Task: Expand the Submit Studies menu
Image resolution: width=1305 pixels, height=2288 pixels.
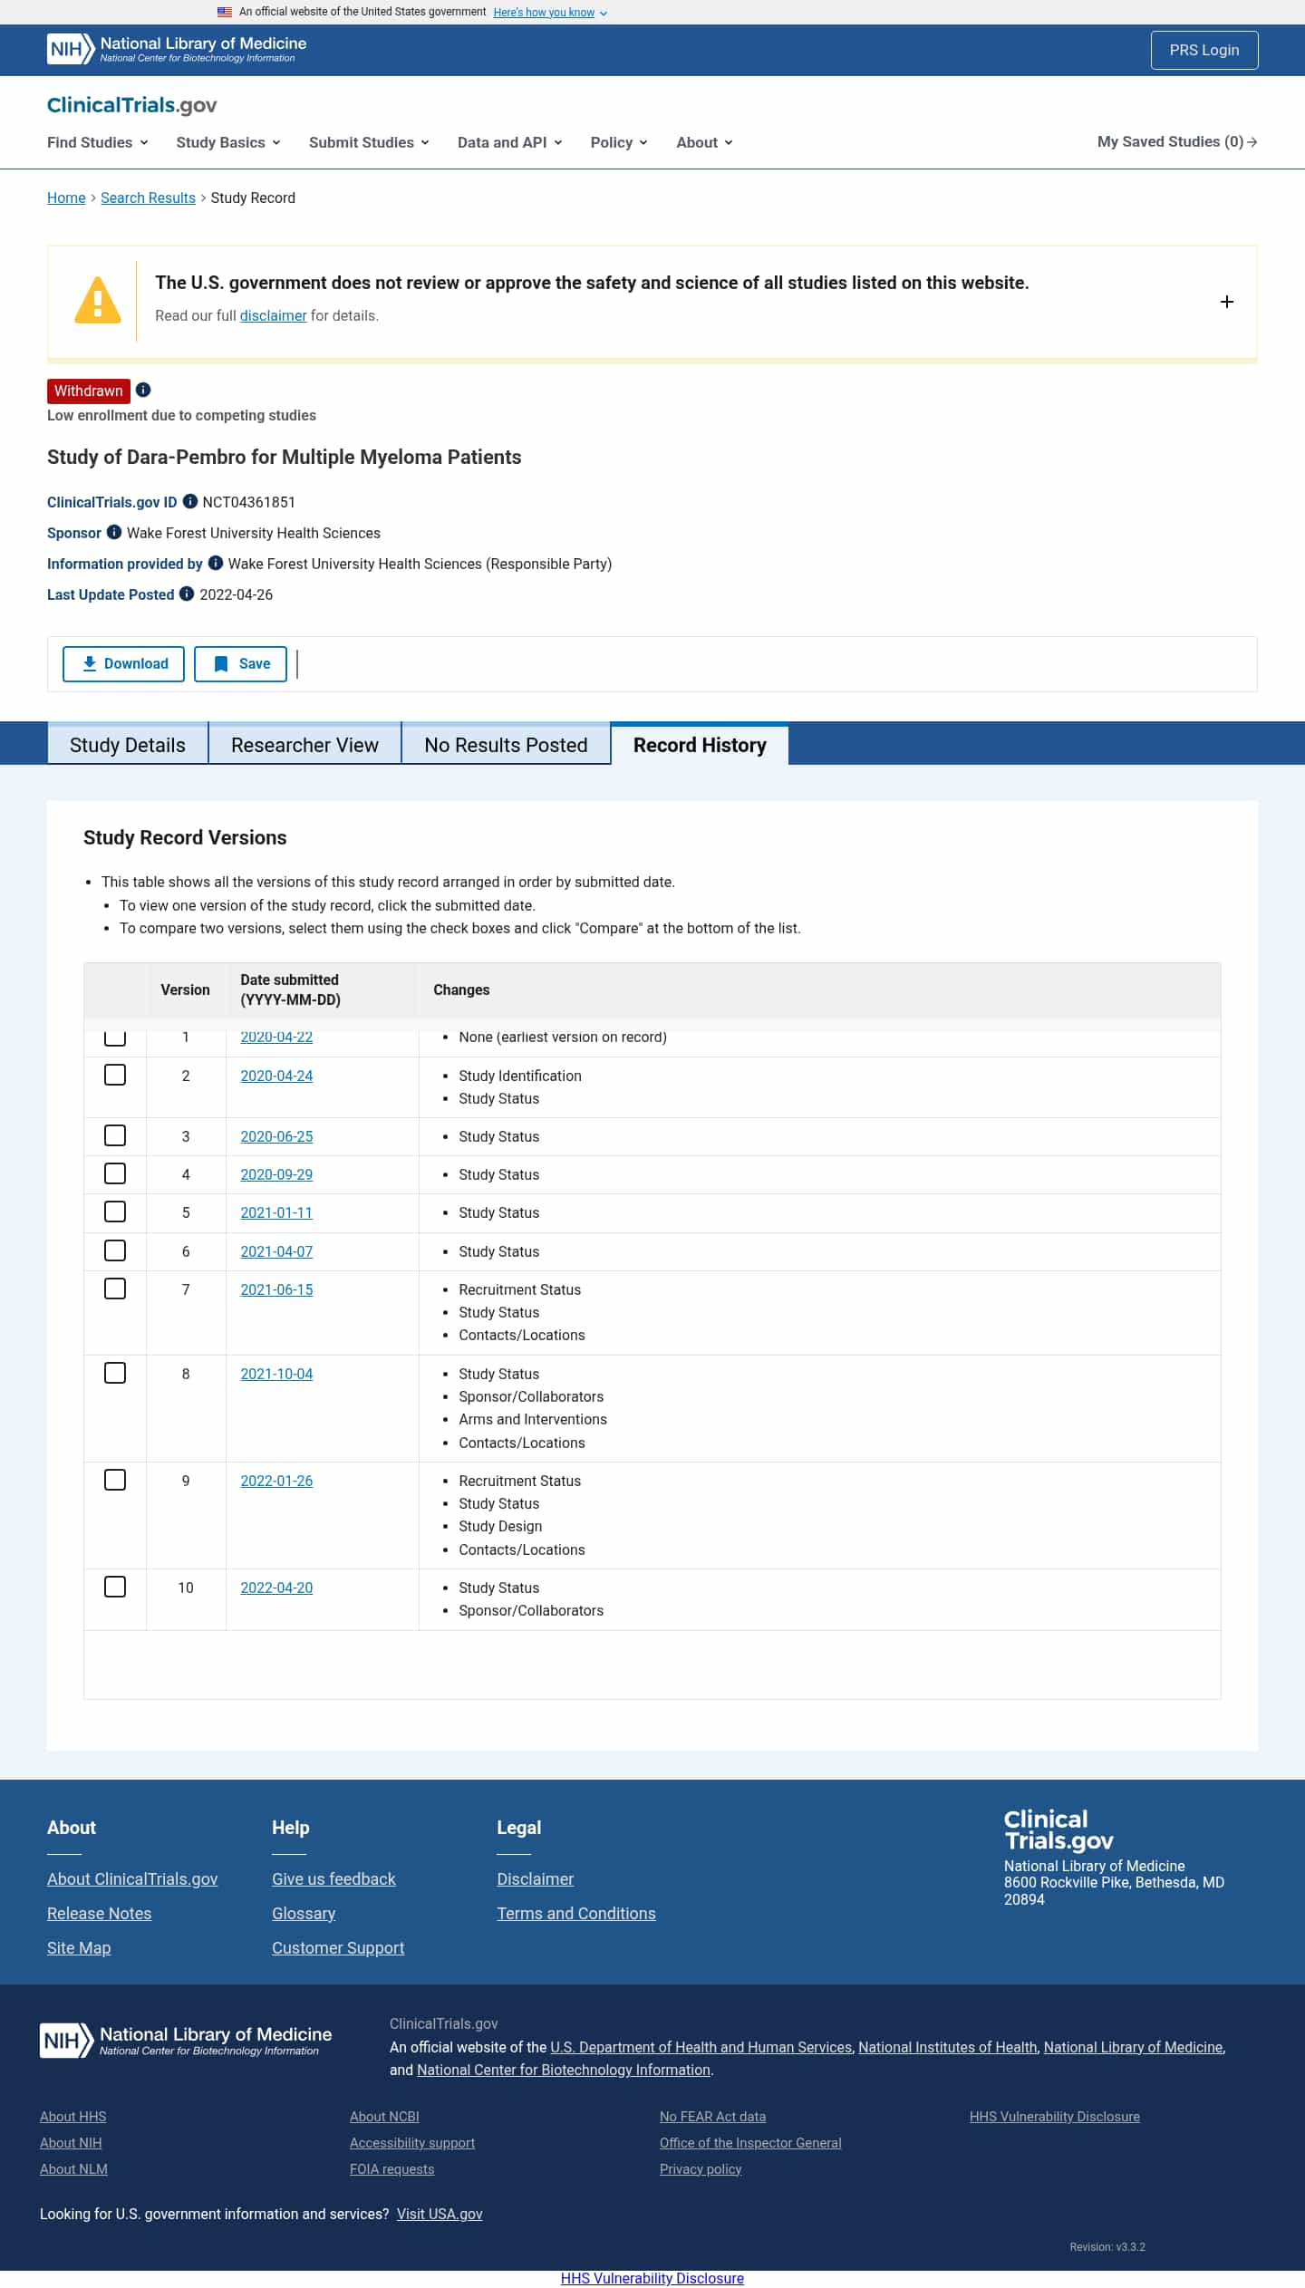Action: click(369, 142)
